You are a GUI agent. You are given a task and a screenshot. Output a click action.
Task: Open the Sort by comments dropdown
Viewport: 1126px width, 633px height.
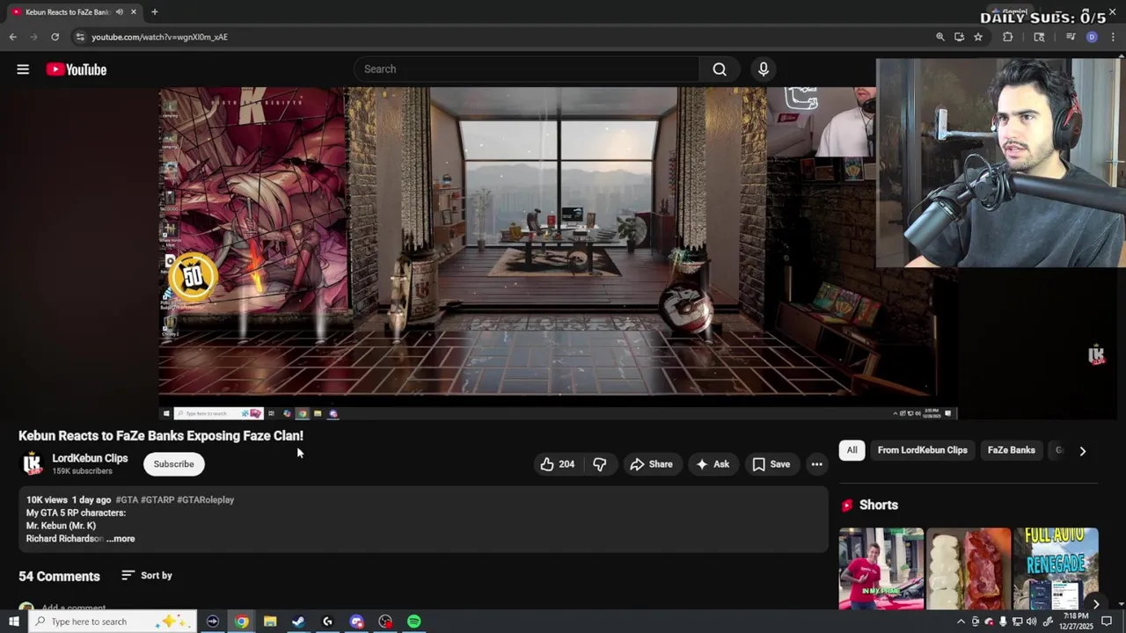point(146,575)
